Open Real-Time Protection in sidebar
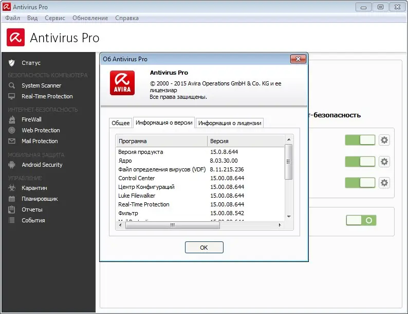Screen dimensions: 408x314 [47, 96]
